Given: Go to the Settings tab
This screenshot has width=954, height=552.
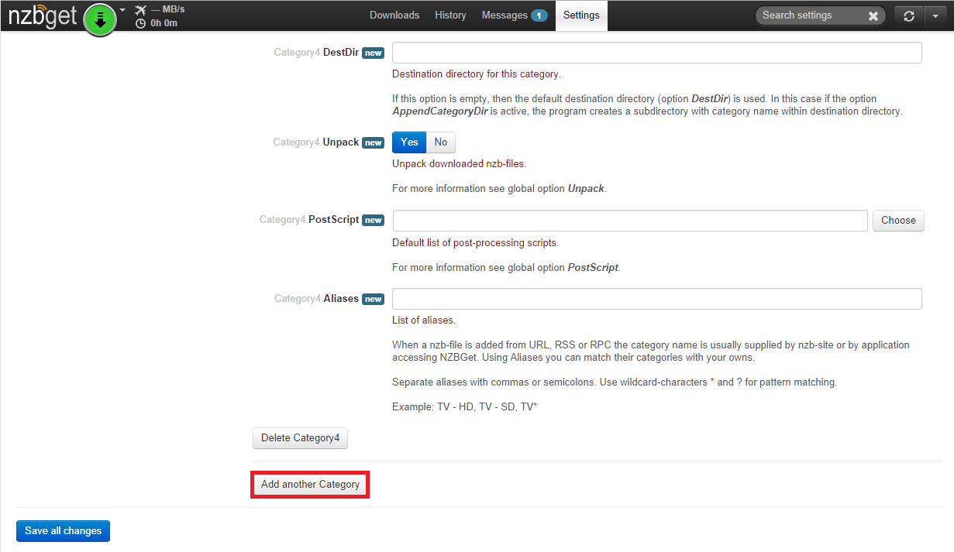Looking at the screenshot, I should pyautogui.click(x=581, y=15).
